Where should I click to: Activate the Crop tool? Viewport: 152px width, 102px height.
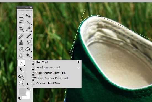point(21,29)
